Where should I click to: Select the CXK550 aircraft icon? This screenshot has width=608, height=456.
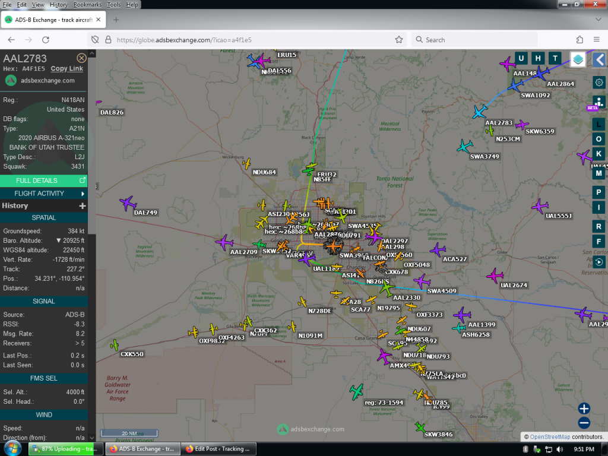point(115,345)
